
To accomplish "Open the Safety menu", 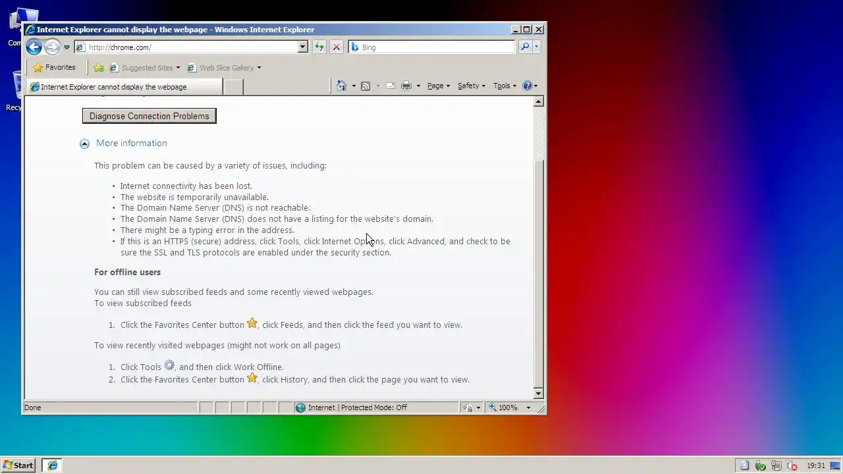I will (472, 86).
